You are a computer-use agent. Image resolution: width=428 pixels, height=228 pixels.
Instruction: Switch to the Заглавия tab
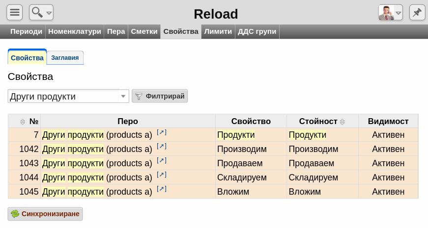65,58
